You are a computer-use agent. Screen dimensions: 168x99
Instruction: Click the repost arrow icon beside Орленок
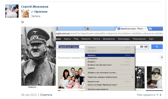click(32, 12)
